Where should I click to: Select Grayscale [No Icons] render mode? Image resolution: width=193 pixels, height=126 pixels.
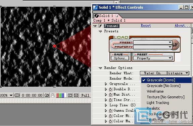tap(166, 86)
